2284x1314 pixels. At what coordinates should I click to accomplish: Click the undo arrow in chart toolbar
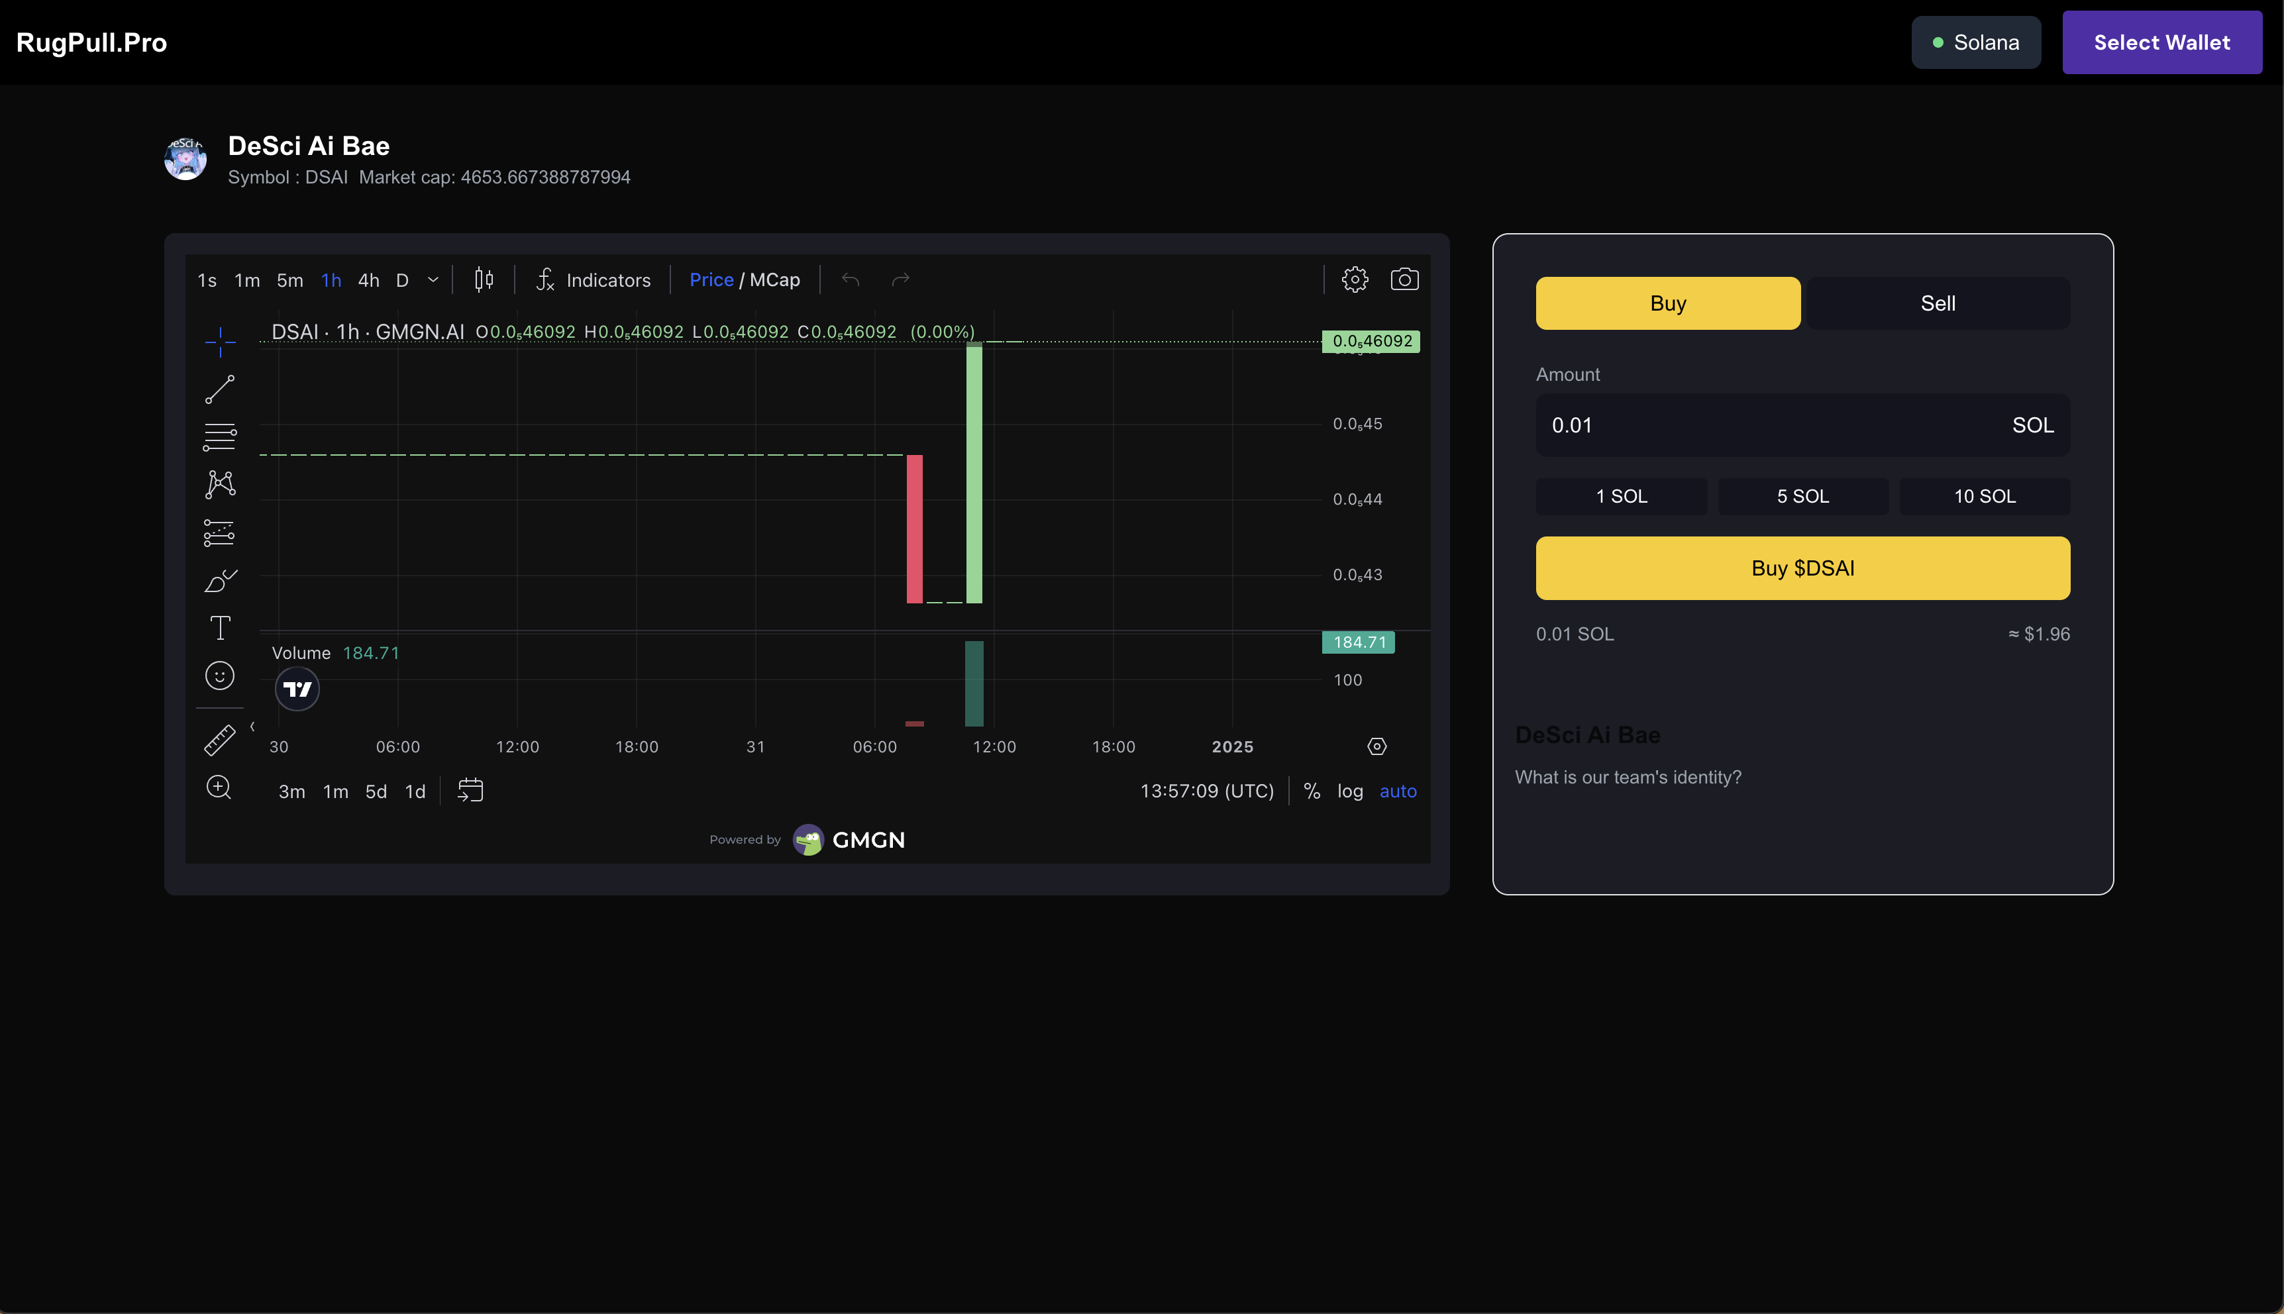click(x=850, y=279)
